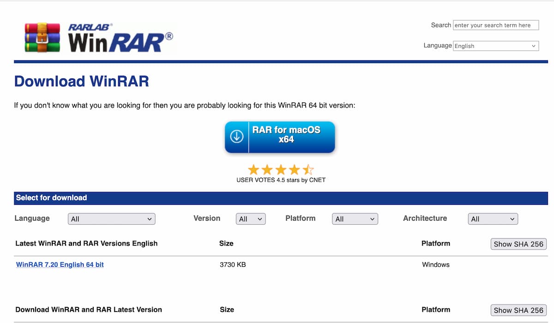Click Show SHA 256 for Download Latest Version section
Screen dimensions: 554x323
[518, 310]
